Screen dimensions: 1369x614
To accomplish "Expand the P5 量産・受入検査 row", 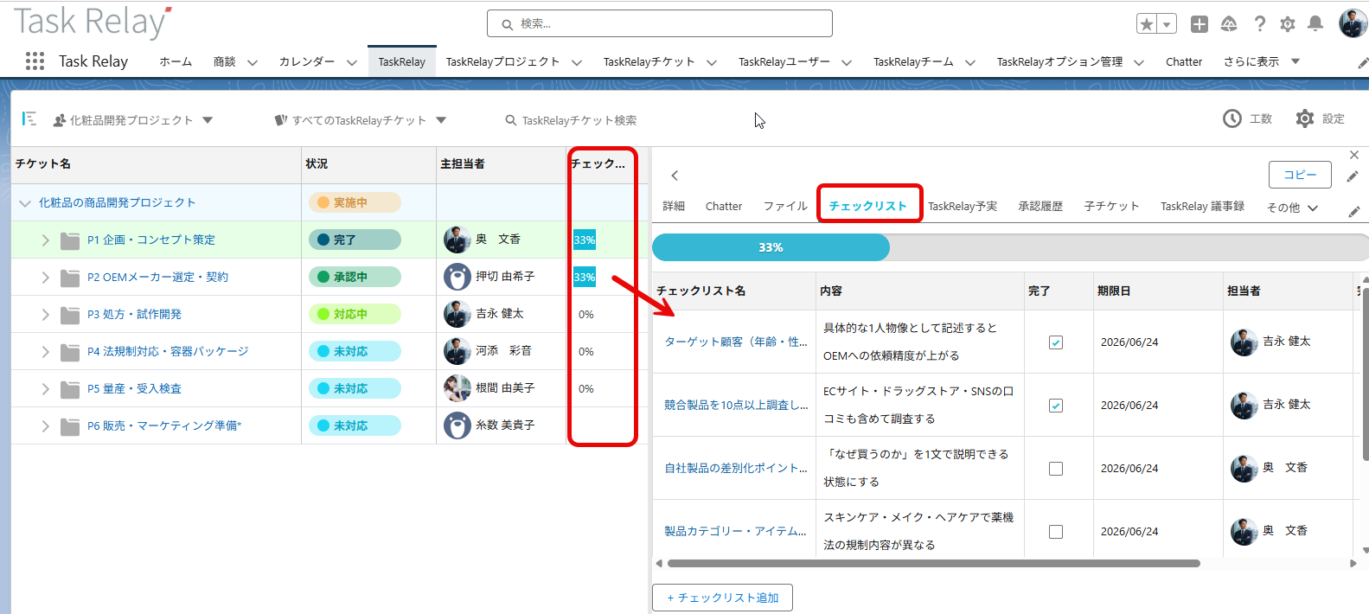I will [46, 389].
